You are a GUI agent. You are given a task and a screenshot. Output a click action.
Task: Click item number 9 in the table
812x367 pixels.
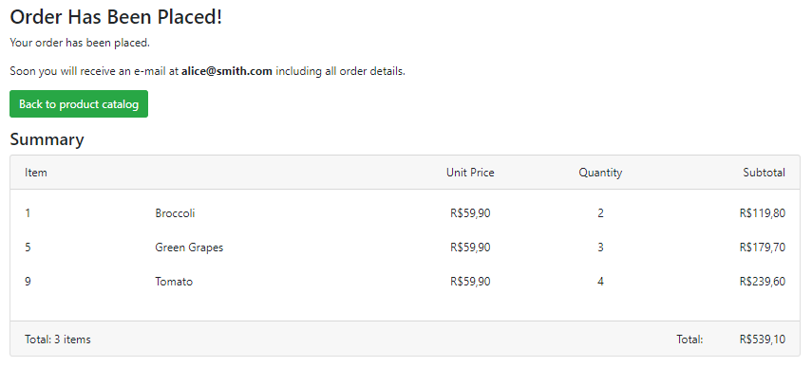pyautogui.click(x=28, y=282)
